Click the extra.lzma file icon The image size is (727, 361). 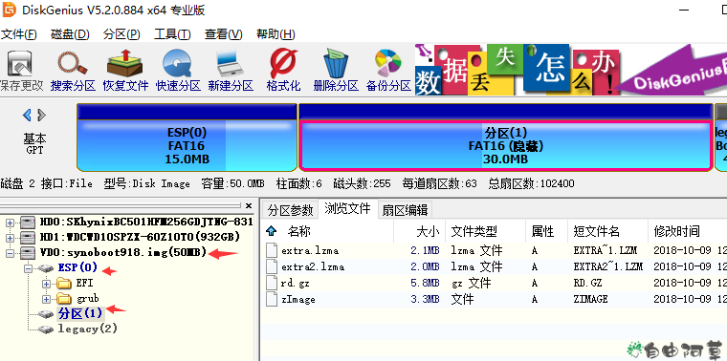coord(273,250)
